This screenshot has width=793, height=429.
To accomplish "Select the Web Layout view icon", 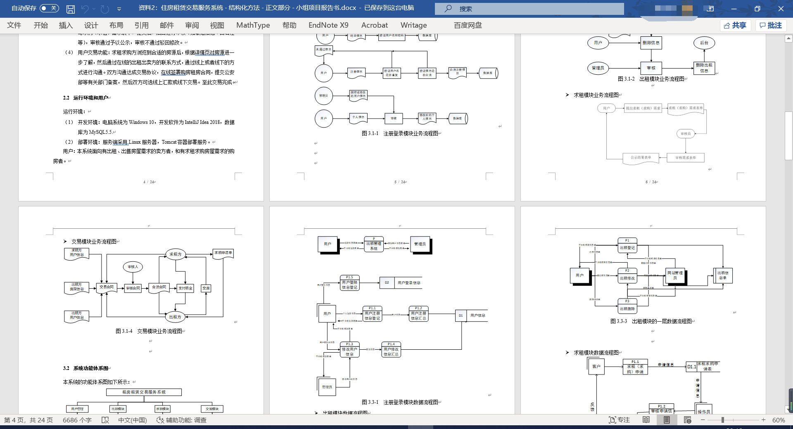I will tap(687, 420).
